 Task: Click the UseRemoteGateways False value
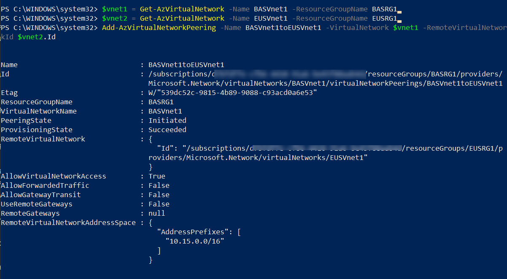point(159,204)
